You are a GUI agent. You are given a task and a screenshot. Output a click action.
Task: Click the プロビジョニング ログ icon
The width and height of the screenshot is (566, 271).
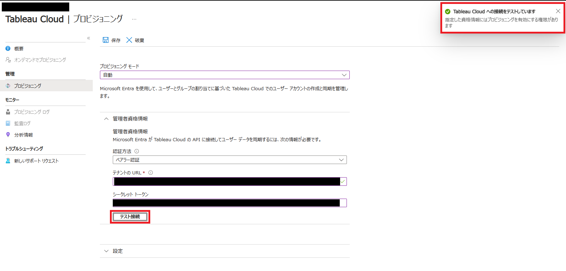click(8, 112)
